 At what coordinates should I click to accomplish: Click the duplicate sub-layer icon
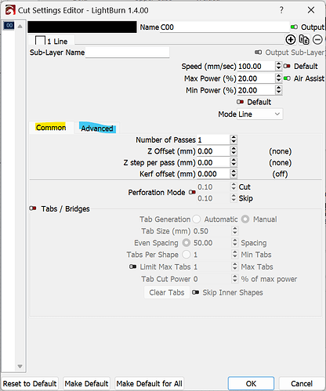304,40
